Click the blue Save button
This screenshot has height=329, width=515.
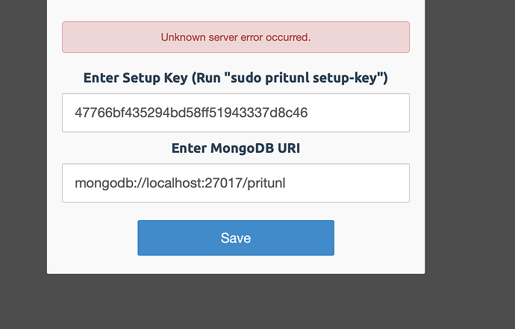(236, 238)
